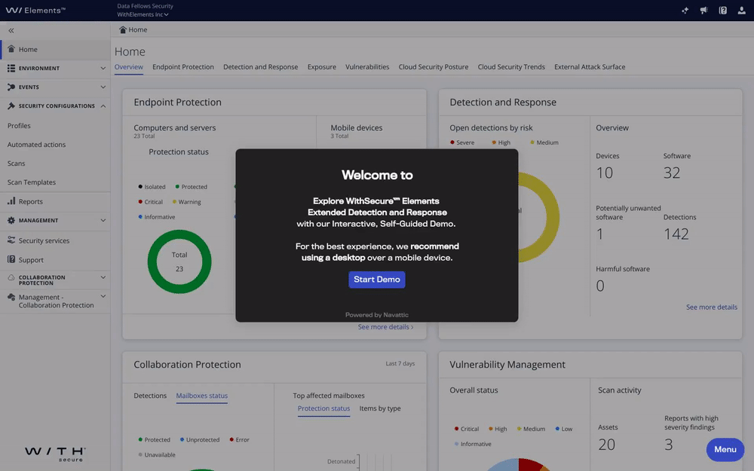This screenshot has height=471, width=754.
Task: Click the W/ Elements logo
Action: pyautogui.click(x=35, y=10)
